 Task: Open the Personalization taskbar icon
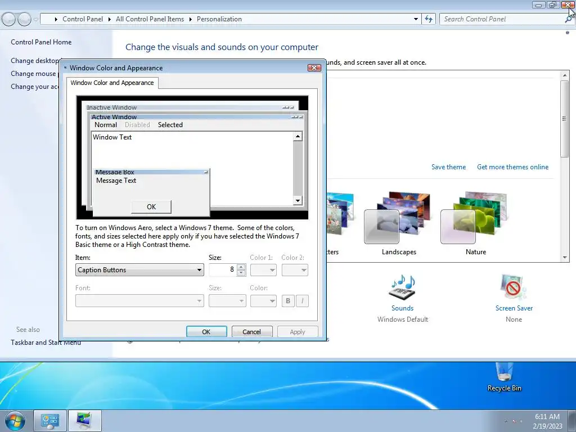tap(84, 421)
